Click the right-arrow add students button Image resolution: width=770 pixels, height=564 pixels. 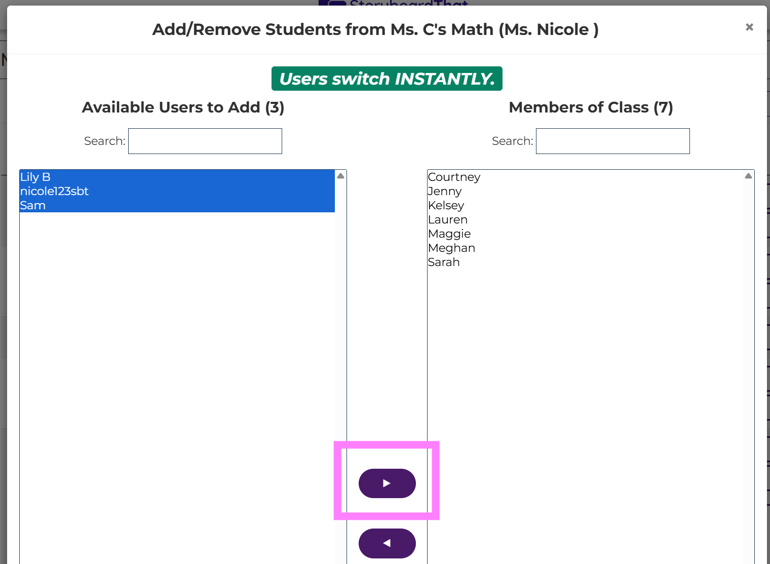tap(387, 483)
